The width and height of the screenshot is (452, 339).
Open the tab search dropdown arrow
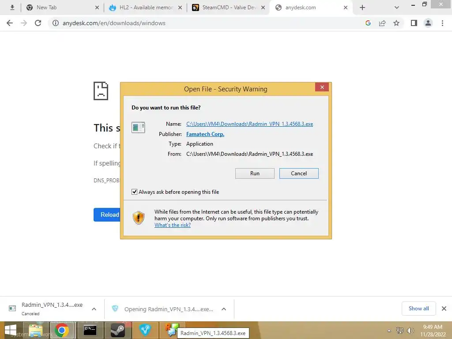coord(397,8)
